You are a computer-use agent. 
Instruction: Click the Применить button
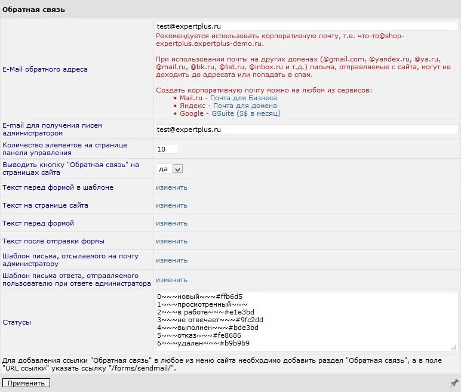tap(26, 383)
